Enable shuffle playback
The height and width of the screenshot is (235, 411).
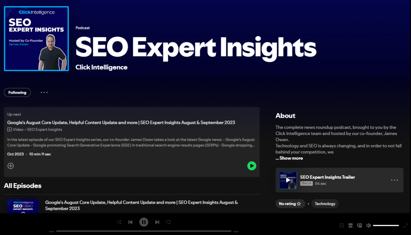119,222
